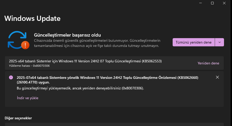
Task: Click the KB5062660 preview update title
Action: click(108, 80)
